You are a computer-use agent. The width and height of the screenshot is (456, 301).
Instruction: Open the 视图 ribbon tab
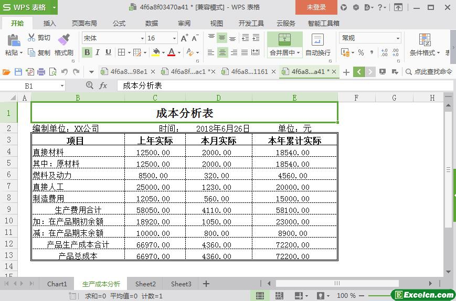pos(217,23)
